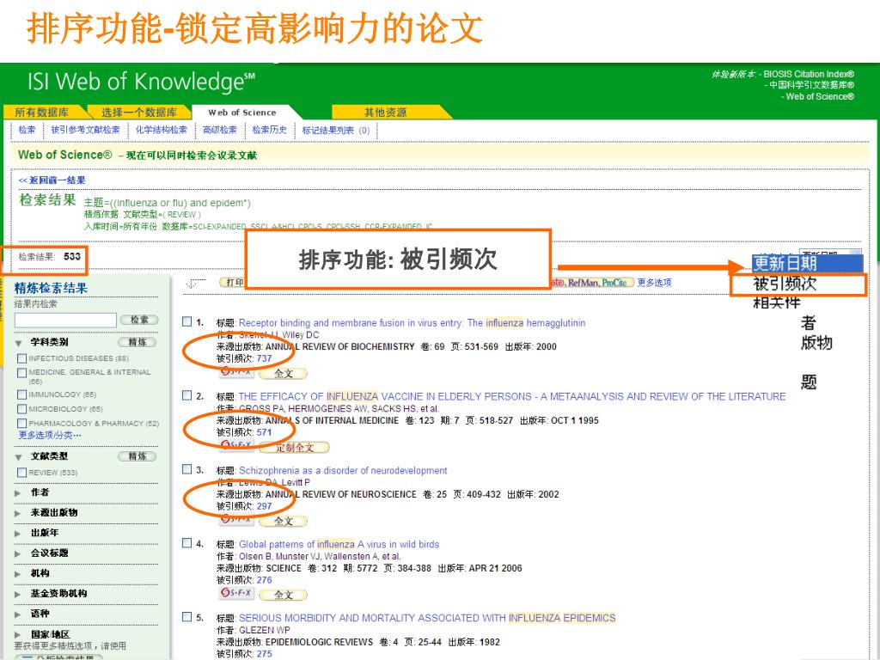880x660 pixels.
Task: Open 检索历史
Action: (x=269, y=130)
